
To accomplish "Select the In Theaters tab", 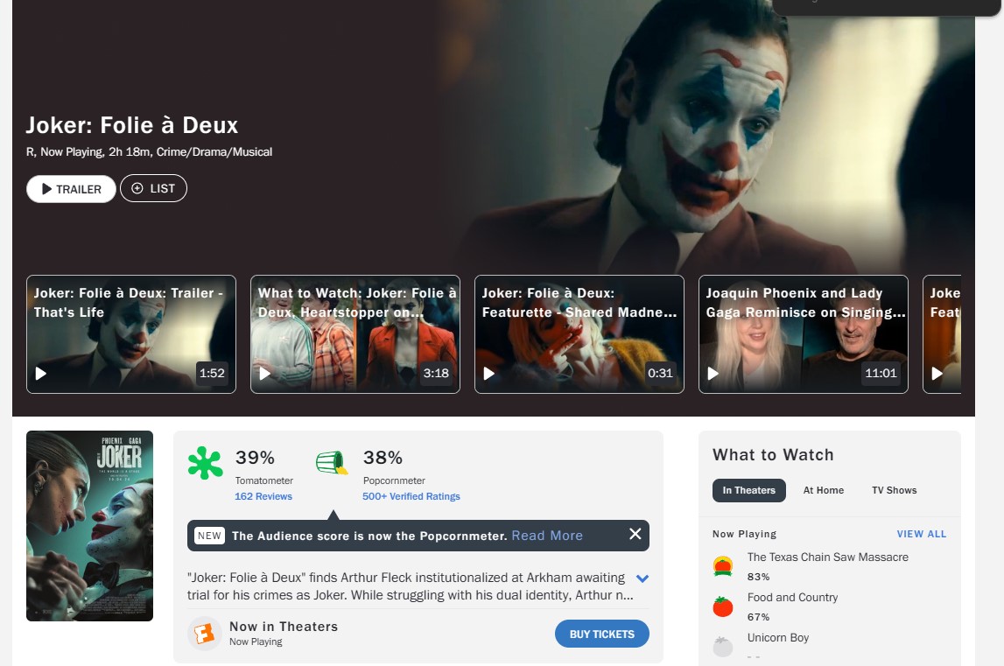I will pyautogui.click(x=749, y=491).
